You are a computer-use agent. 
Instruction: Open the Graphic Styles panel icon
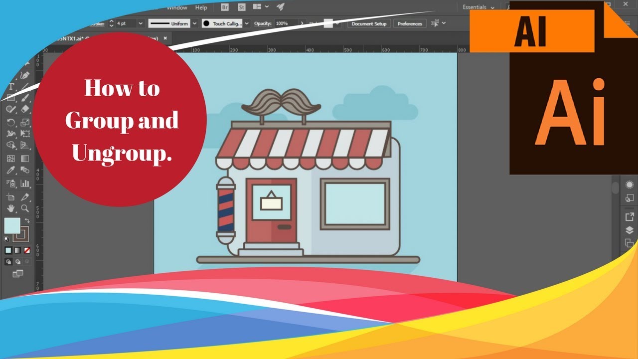tap(629, 198)
